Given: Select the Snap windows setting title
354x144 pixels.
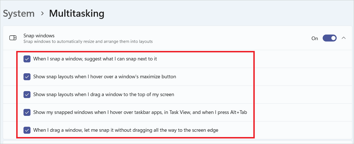Looking at the screenshot, I should click(x=39, y=36).
